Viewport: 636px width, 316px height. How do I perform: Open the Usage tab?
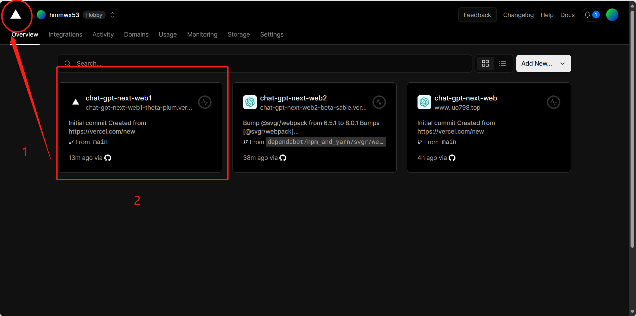[168, 35]
